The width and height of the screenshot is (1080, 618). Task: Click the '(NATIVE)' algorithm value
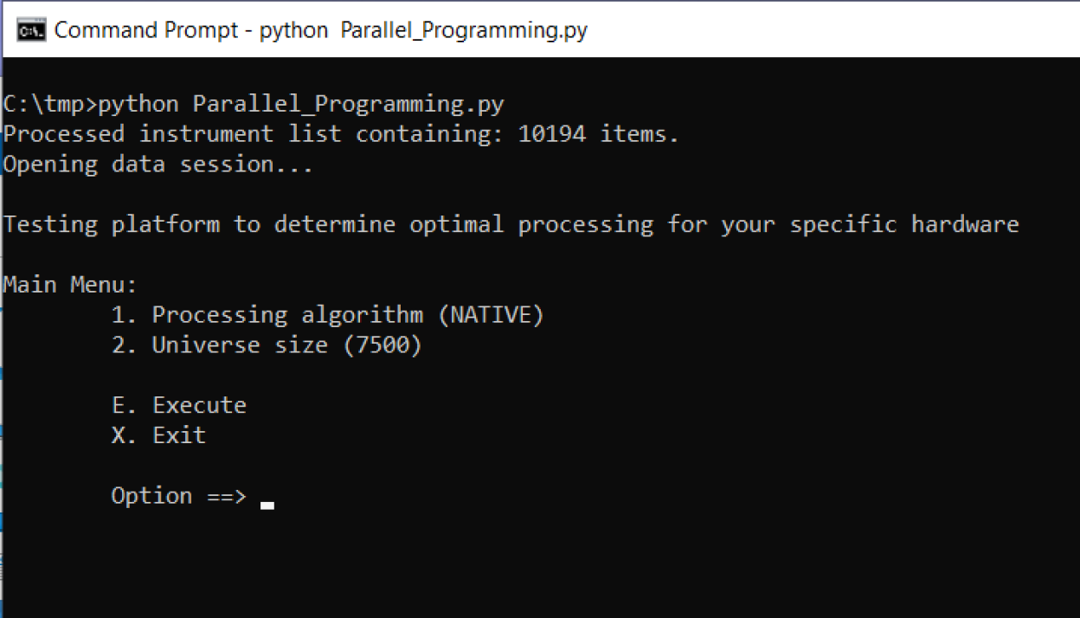click(x=491, y=315)
